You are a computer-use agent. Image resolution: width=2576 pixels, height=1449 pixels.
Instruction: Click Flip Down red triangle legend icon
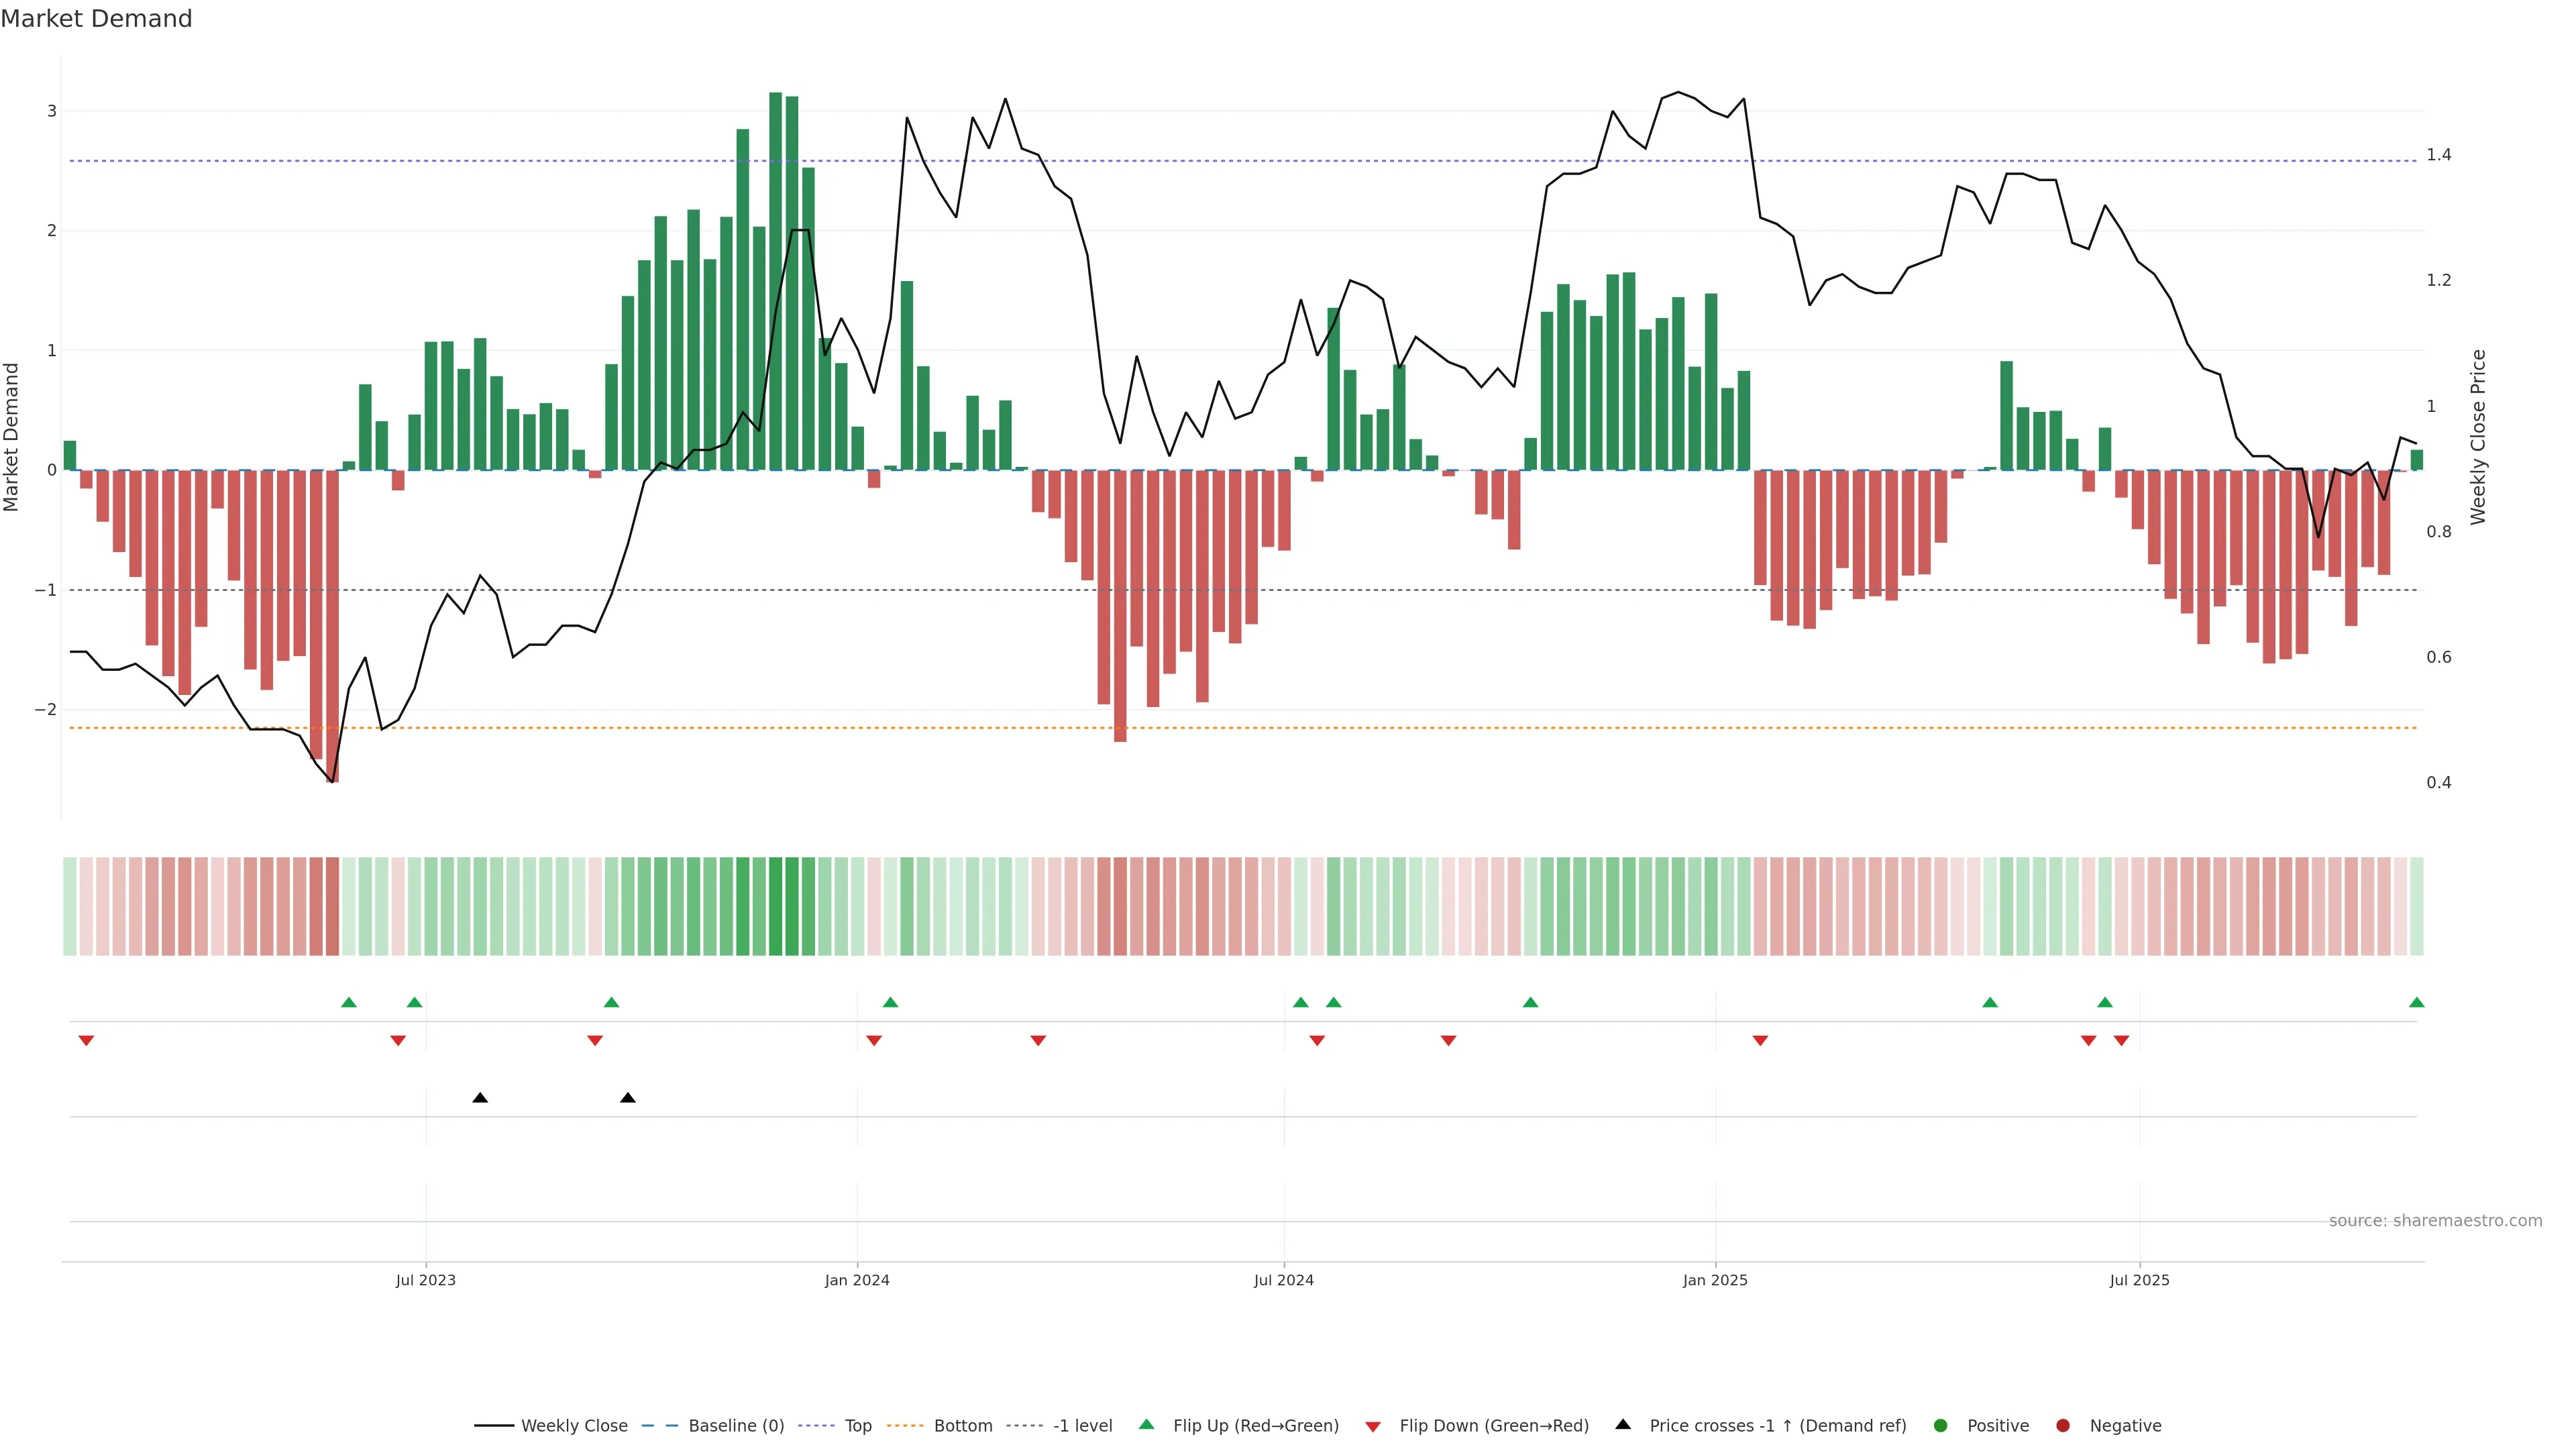[1373, 1426]
